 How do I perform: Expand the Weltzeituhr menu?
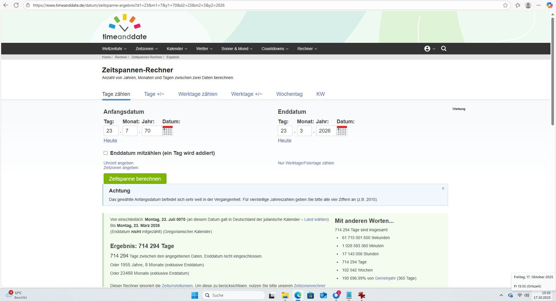coord(114,49)
